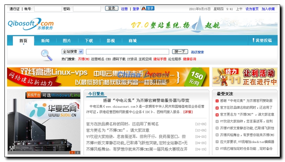The height and width of the screenshot is (162, 285).
Task: Click the Qibosoft.com logo
Action: [31, 24]
